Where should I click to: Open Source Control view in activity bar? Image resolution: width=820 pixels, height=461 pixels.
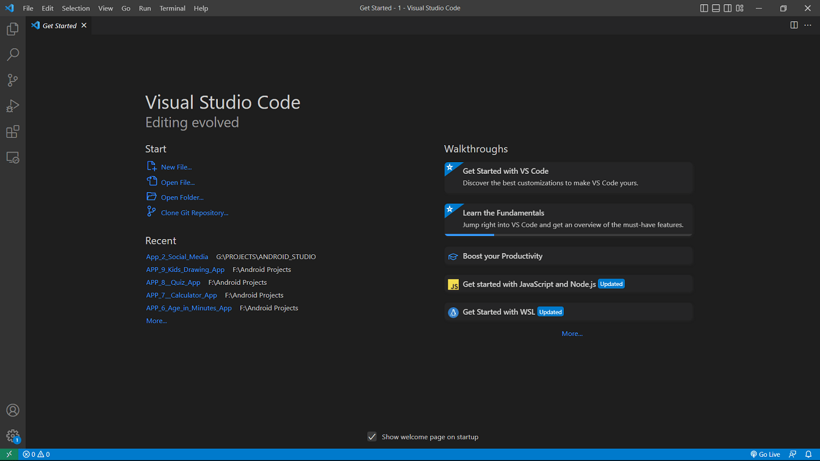point(13,80)
